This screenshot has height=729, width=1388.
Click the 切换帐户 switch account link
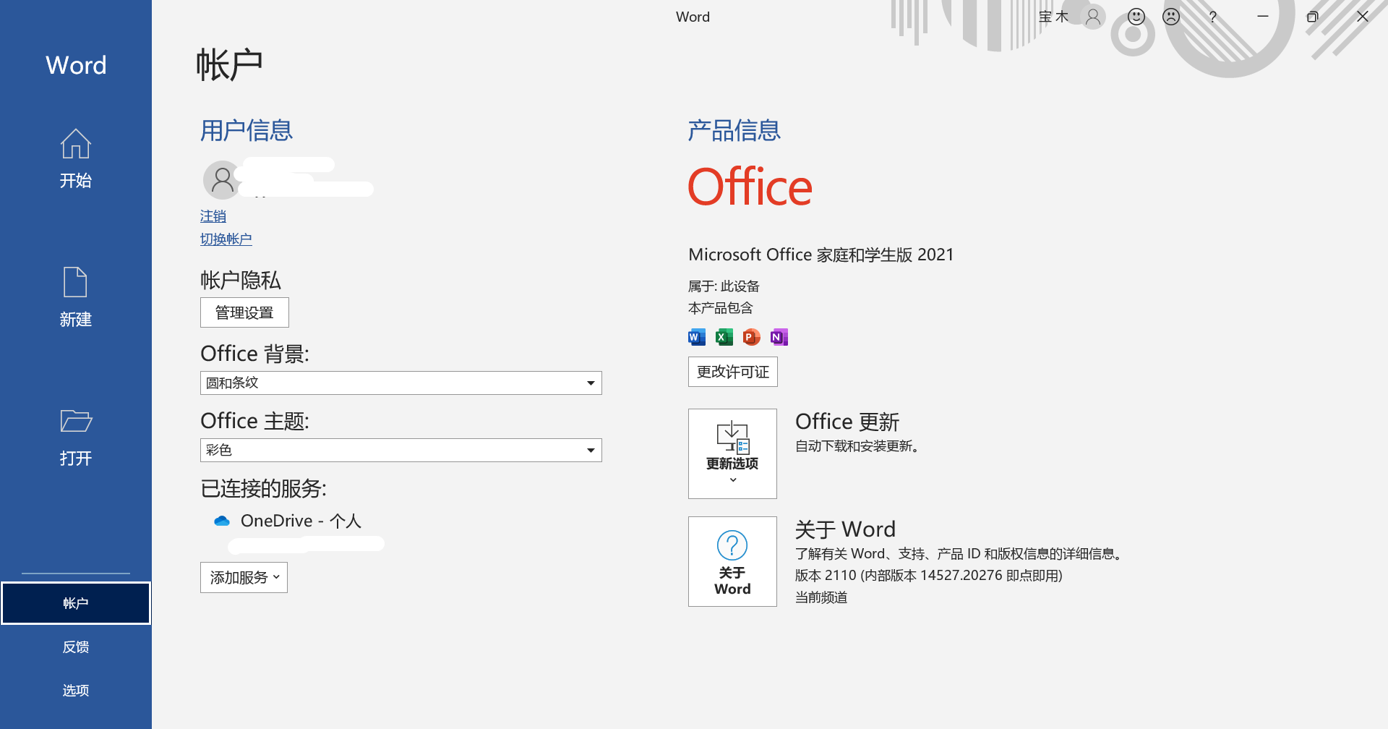(x=226, y=239)
